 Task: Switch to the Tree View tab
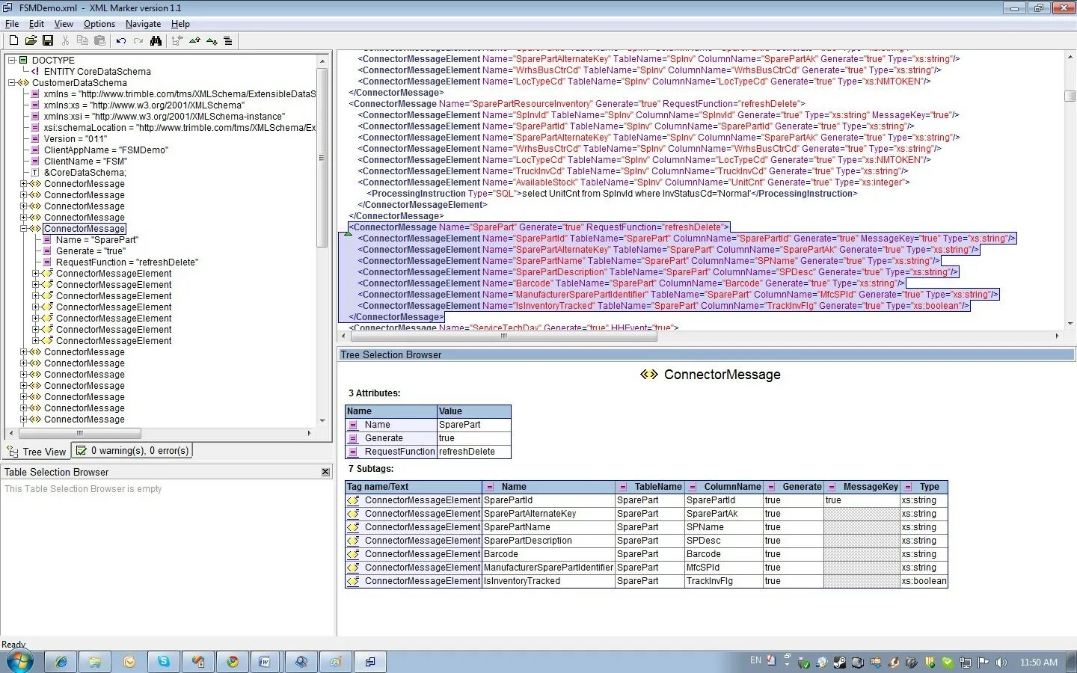coord(37,452)
